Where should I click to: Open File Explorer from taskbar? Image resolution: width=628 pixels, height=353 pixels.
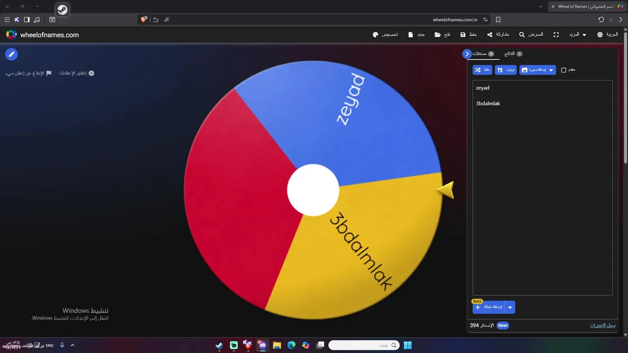point(277,345)
